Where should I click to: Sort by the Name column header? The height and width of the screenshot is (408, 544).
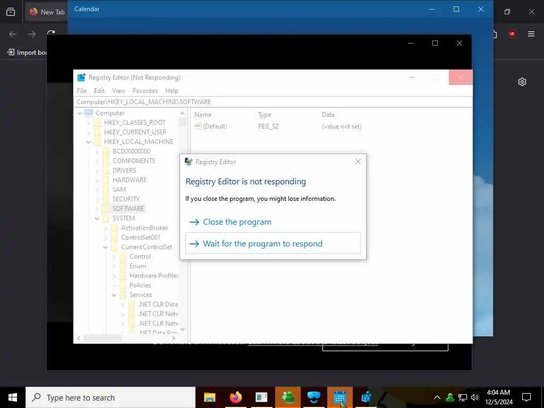click(203, 115)
